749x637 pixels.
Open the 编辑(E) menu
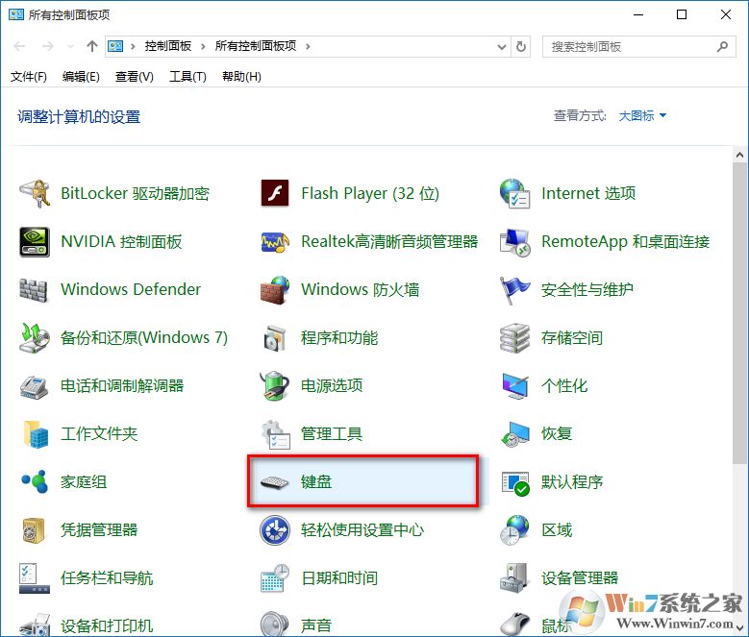click(x=81, y=76)
